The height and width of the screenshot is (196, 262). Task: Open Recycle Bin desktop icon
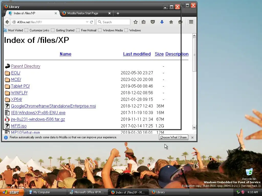click(x=249, y=174)
